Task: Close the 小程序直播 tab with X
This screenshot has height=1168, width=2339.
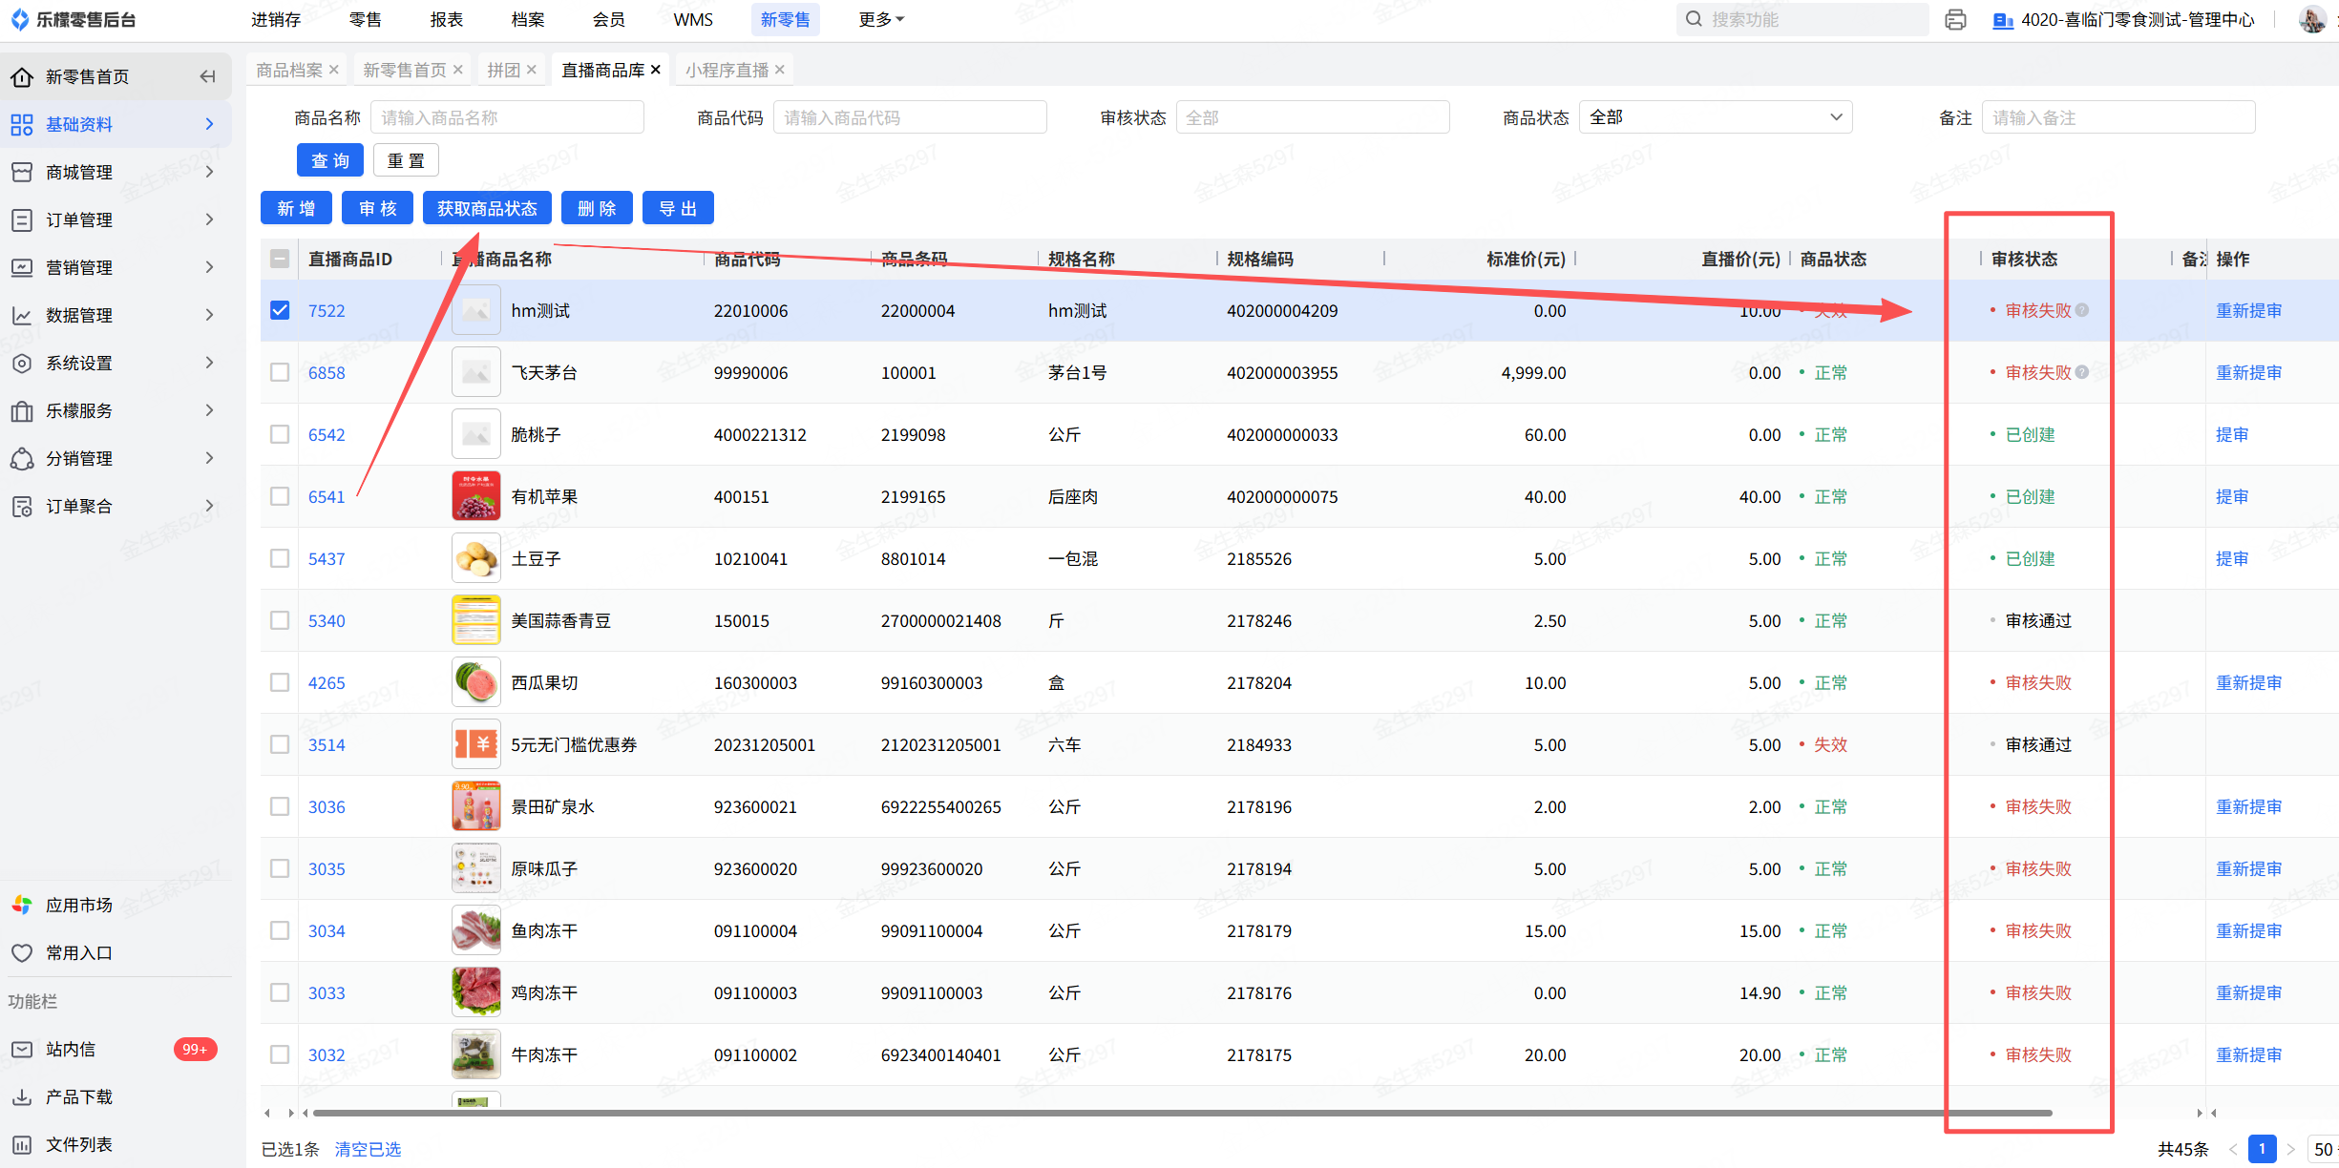Action: [x=780, y=70]
